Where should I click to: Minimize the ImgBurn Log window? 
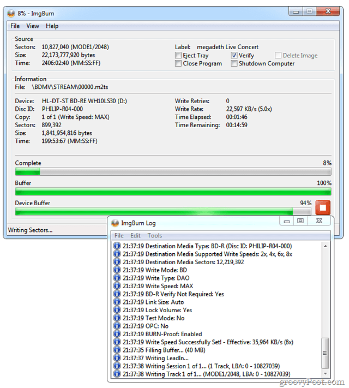287,221
